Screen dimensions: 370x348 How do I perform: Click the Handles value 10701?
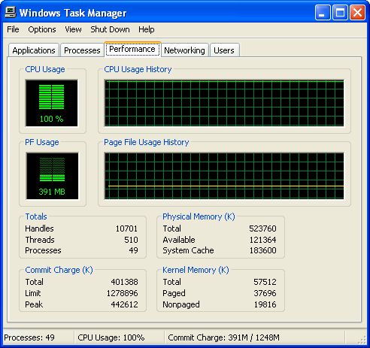[126, 228]
